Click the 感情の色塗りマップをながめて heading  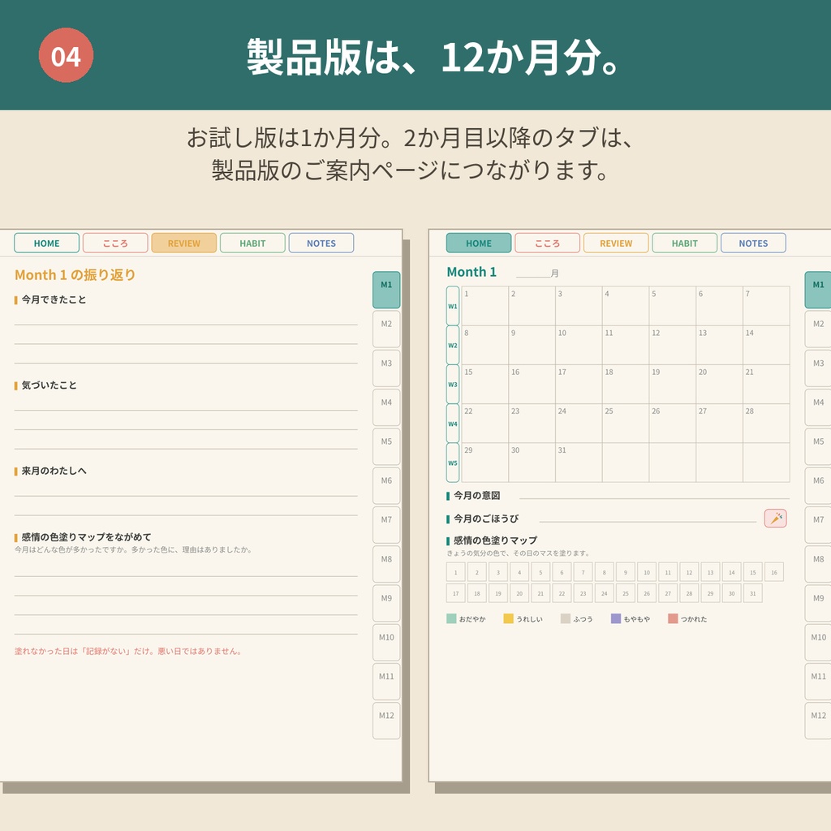pyautogui.click(x=86, y=537)
